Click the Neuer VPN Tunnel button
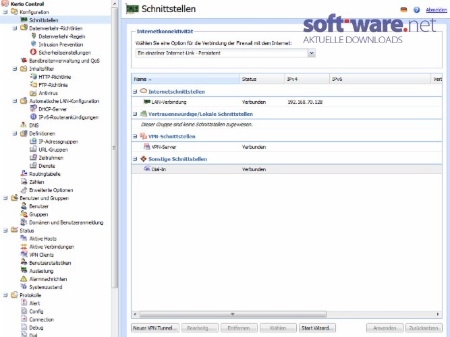The image size is (450, 337). (x=154, y=328)
